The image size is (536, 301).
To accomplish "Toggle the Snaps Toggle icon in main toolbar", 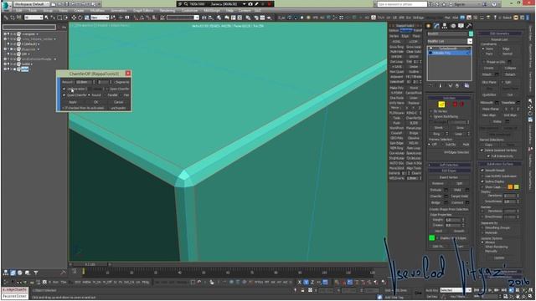I will point(136,17).
